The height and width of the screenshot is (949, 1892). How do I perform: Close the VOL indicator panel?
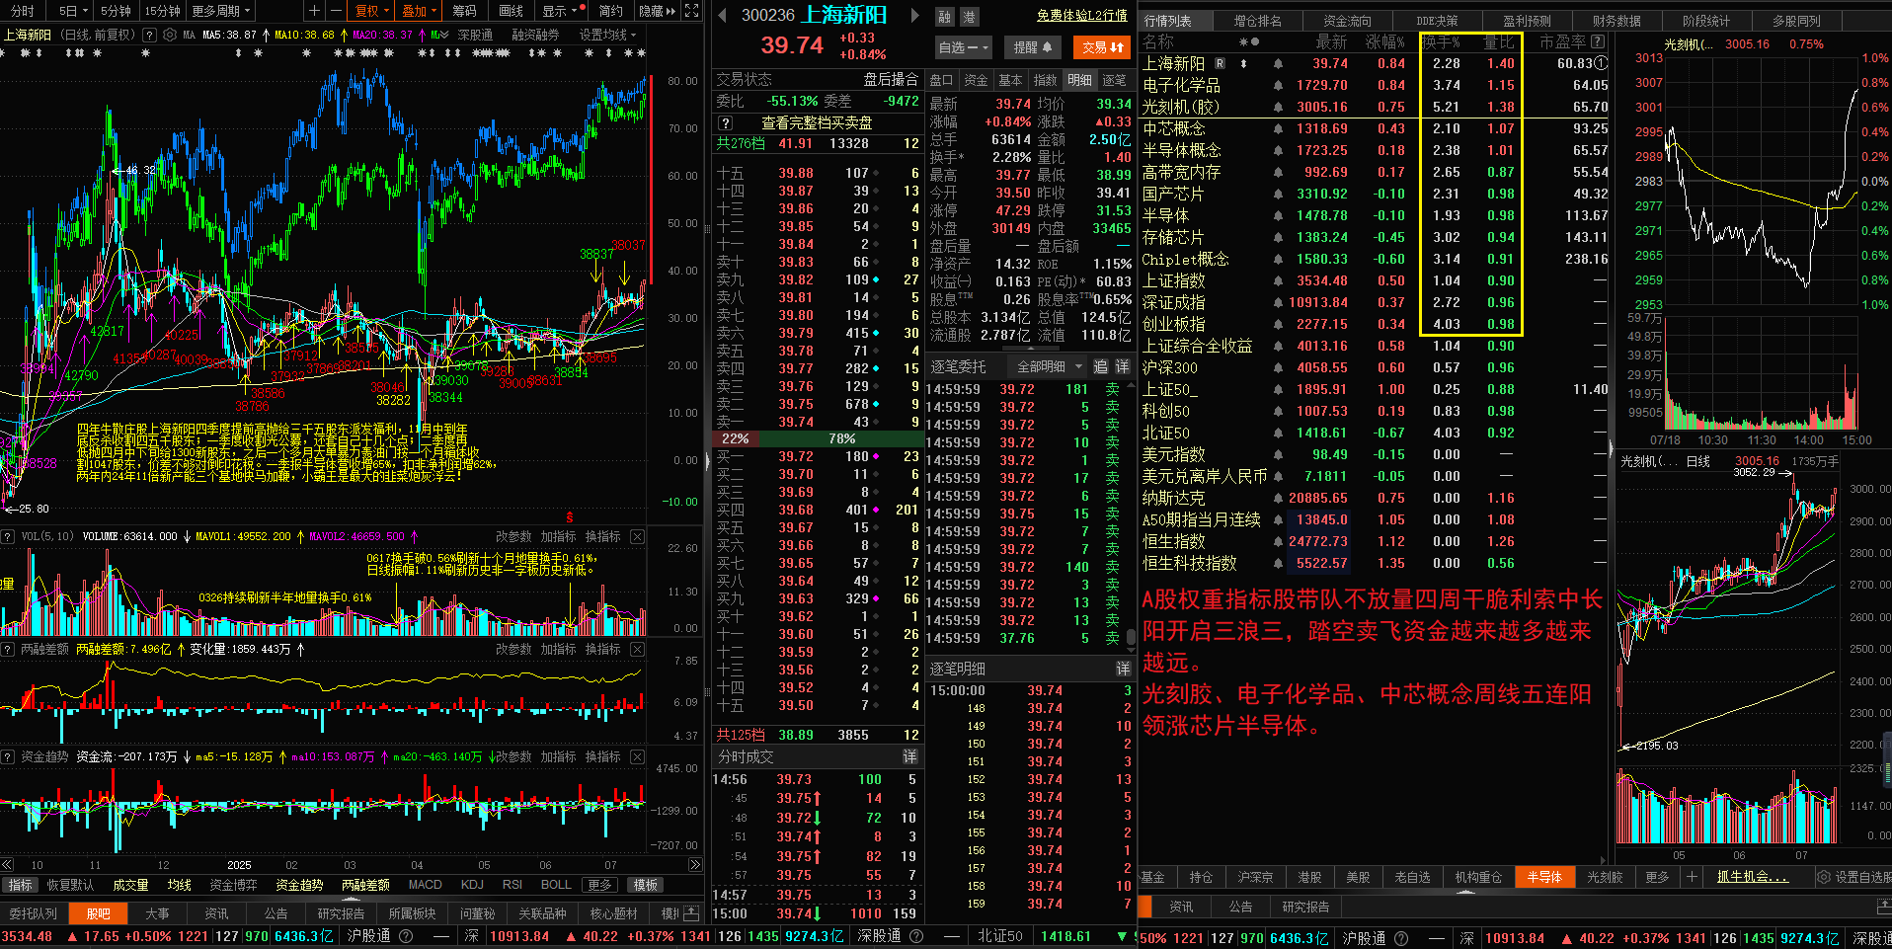click(x=637, y=537)
